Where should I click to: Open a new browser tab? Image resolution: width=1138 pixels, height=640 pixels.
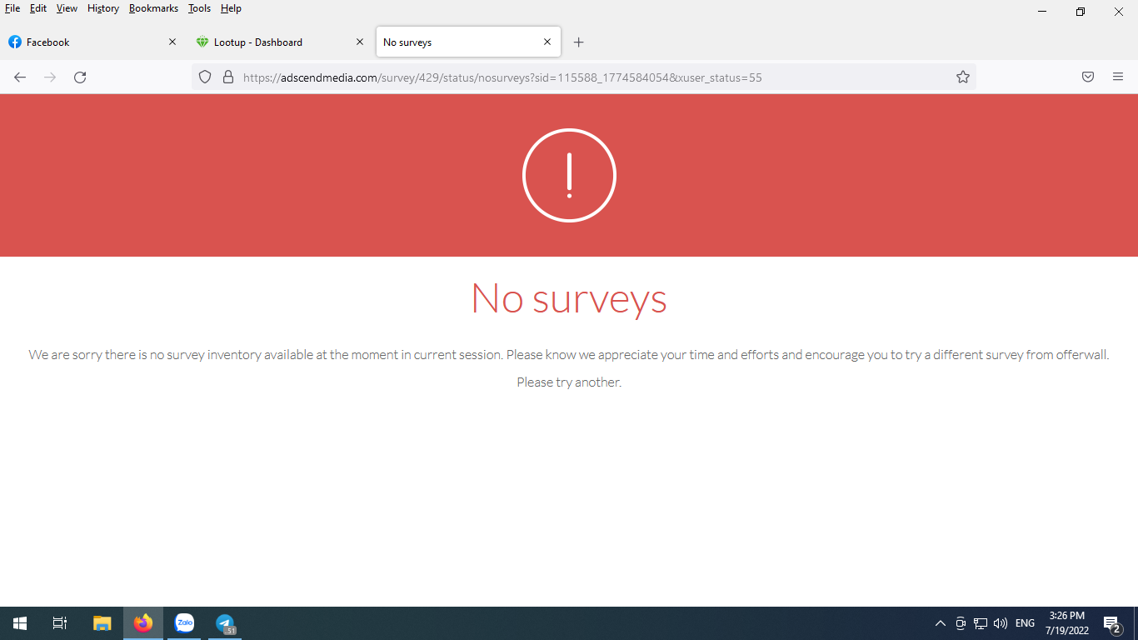click(x=579, y=42)
